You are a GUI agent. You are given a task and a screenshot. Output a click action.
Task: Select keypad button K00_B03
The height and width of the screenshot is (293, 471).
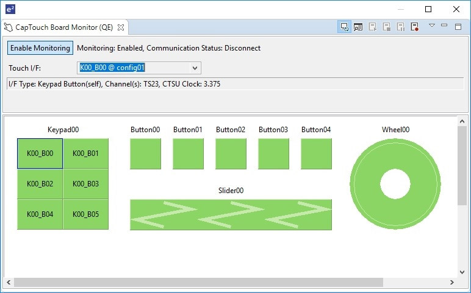tap(85, 184)
